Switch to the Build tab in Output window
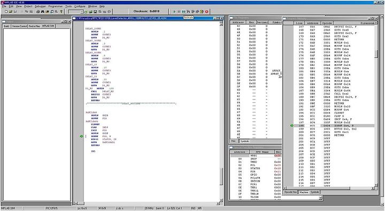Image resolution: width=385 pixels, height=211 pixels. tap(6, 26)
